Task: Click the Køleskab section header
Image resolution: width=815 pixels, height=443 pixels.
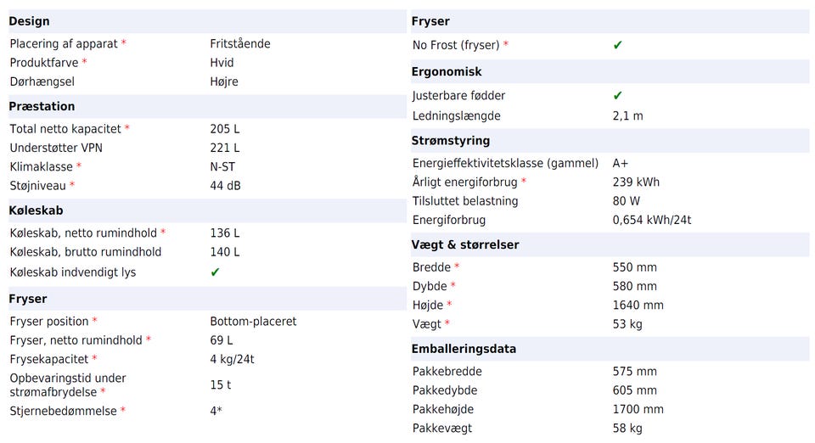Action: click(36, 210)
